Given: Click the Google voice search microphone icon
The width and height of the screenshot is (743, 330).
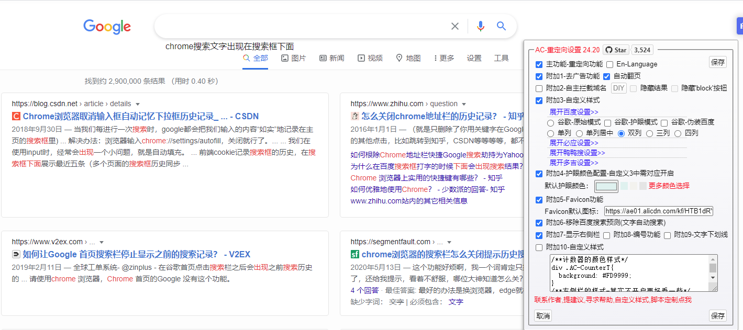Looking at the screenshot, I should [481, 26].
